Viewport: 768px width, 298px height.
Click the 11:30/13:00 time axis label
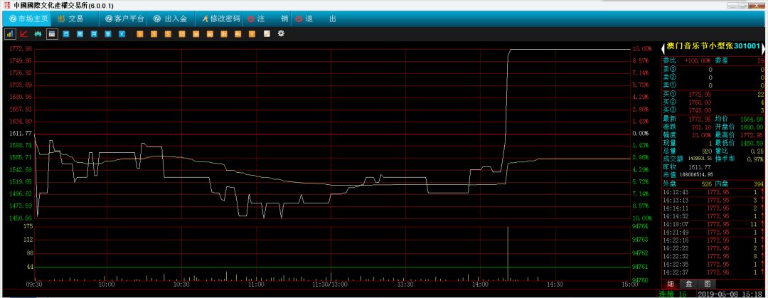(331, 284)
